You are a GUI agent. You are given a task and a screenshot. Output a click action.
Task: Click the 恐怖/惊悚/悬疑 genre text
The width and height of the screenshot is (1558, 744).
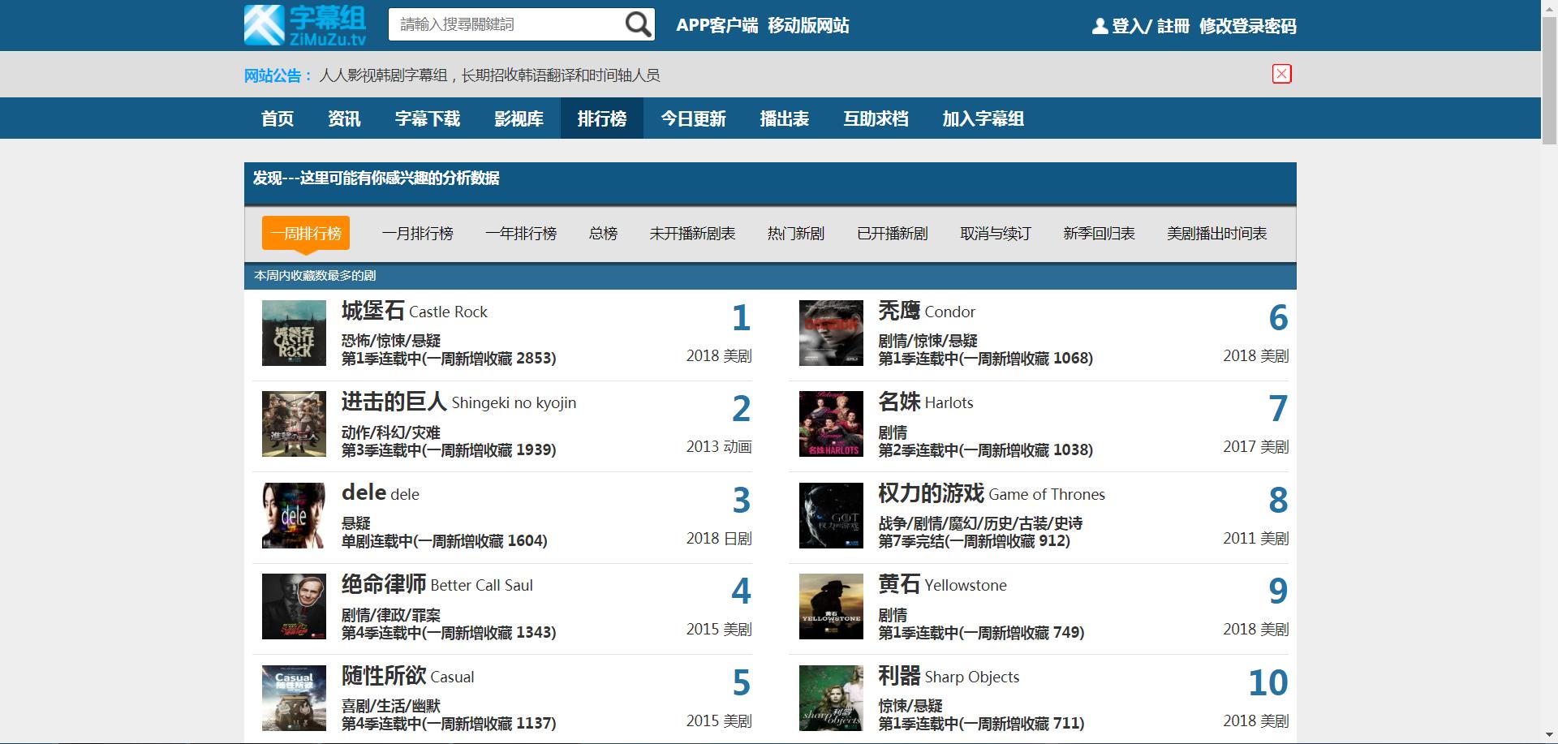391,341
